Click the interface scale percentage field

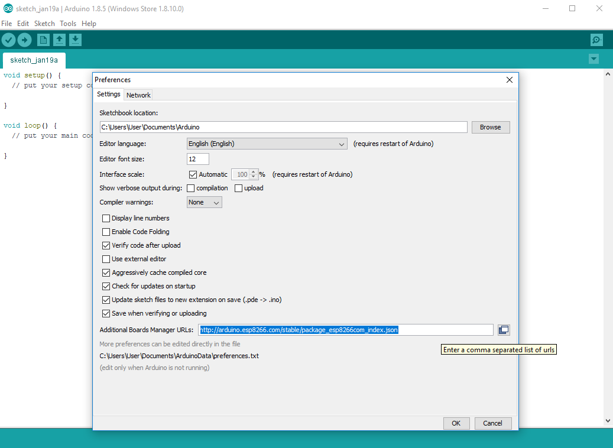pos(241,174)
